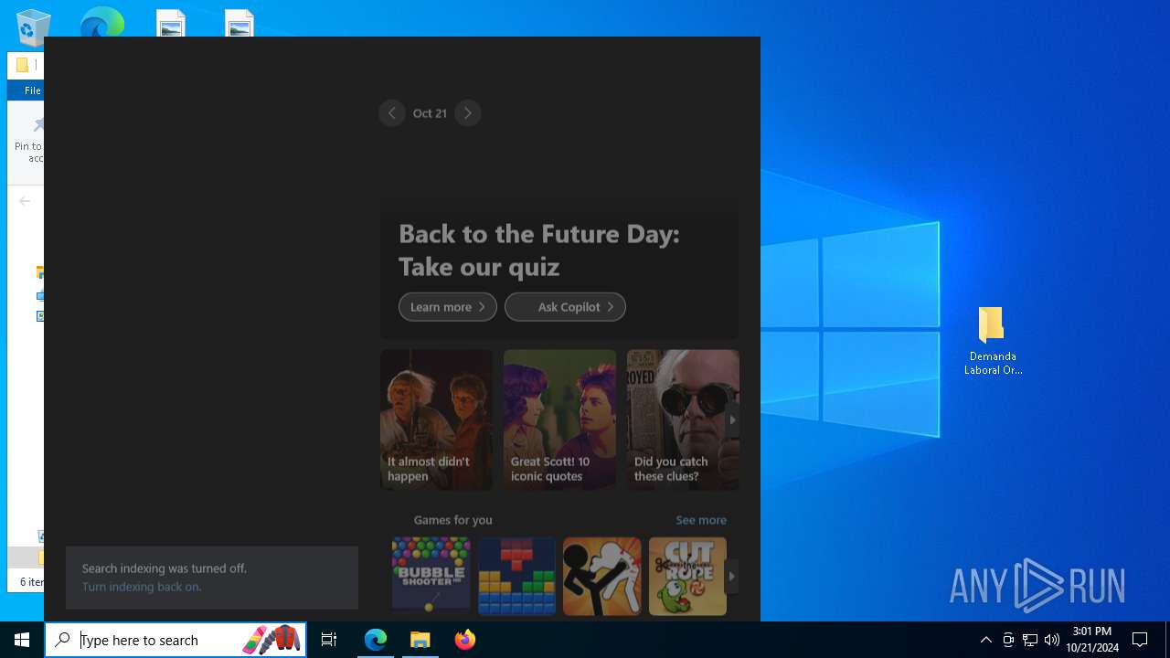The image size is (1170, 658).
Task: Launch the stickman fighting game tile
Action: point(602,576)
